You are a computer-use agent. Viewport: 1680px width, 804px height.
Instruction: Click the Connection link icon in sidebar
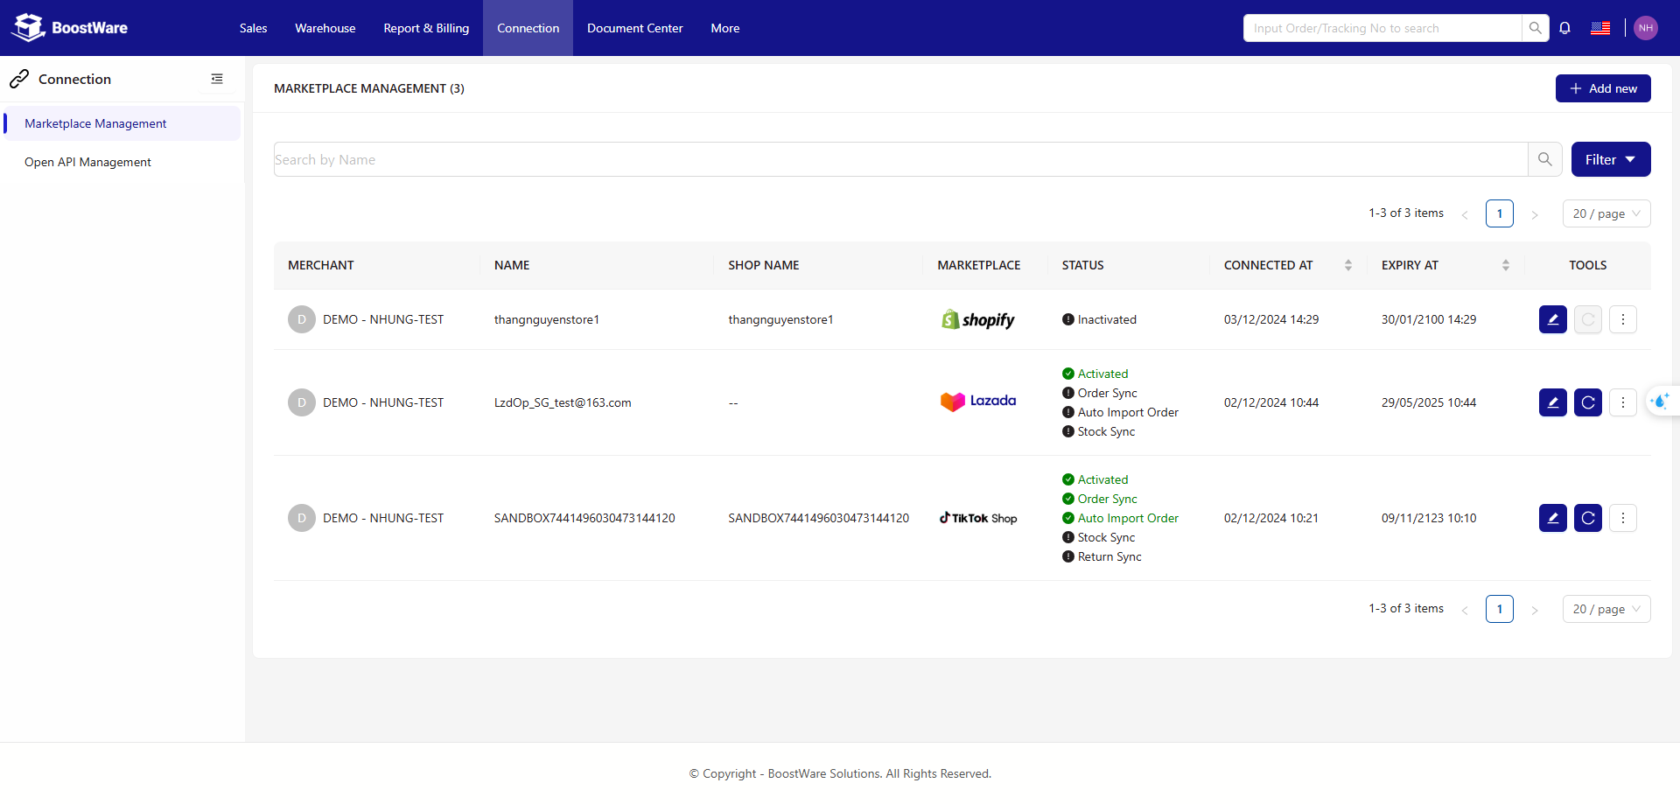(x=19, y=79)
